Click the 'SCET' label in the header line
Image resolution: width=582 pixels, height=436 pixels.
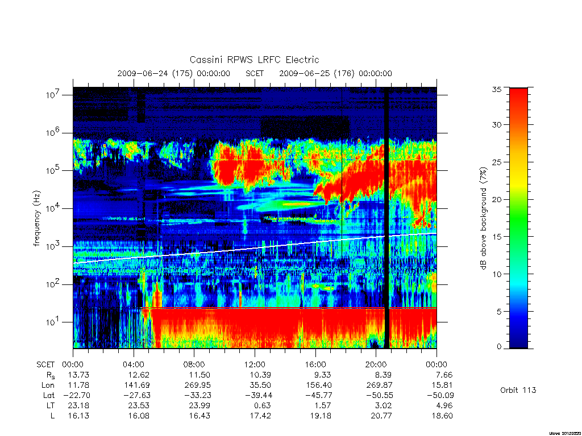click(x=255, y=73)
